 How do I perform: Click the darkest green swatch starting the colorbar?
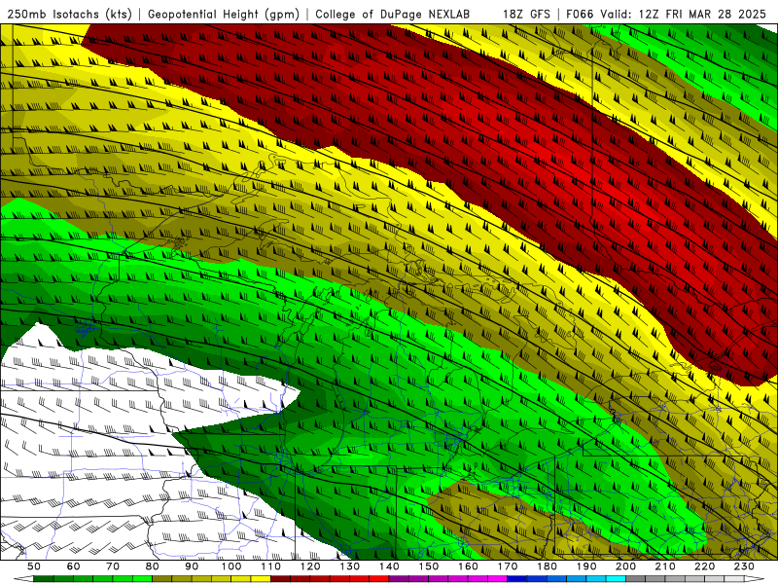[44, 579]
